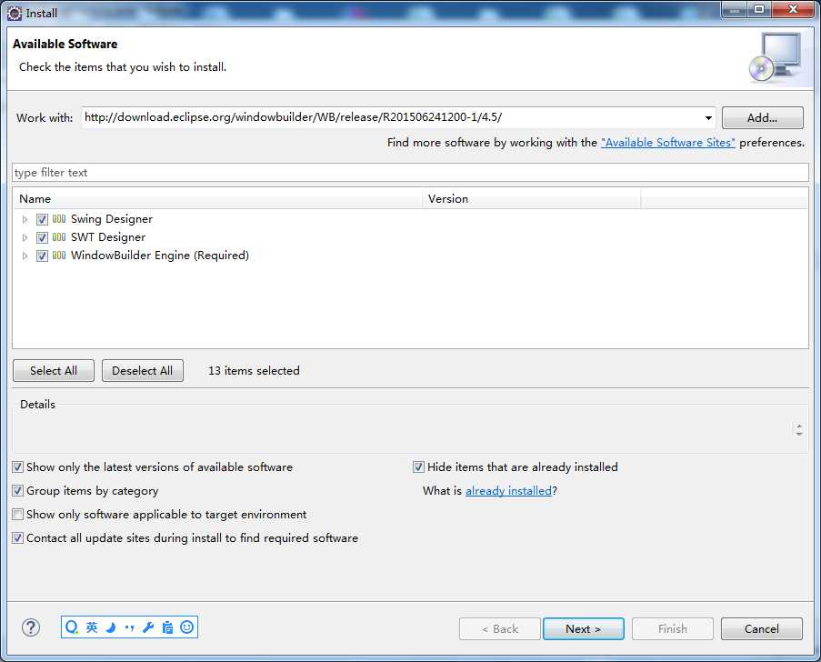
Task: Click the IME clipboard icon
Action: (167, 627)
